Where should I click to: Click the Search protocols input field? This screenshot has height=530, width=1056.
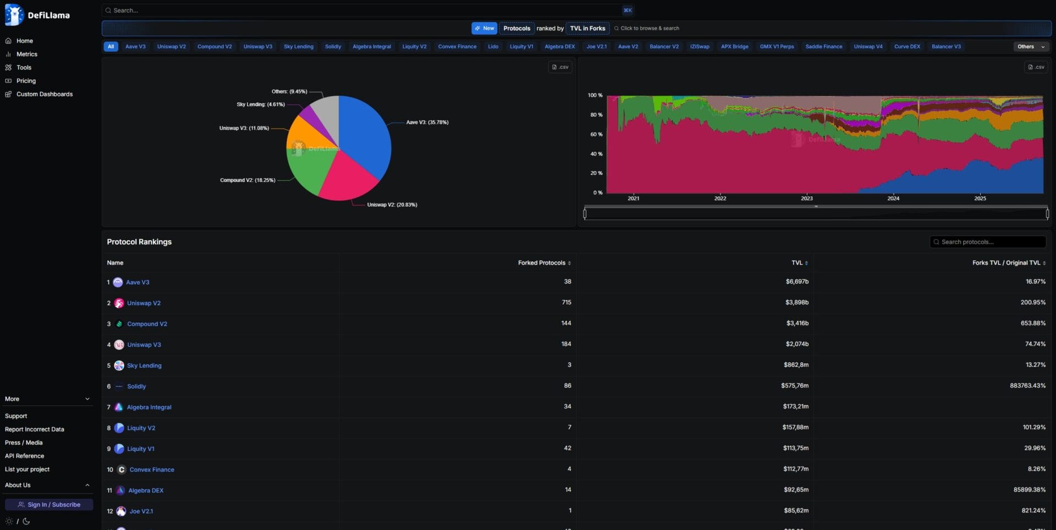[x=988, y=242]
